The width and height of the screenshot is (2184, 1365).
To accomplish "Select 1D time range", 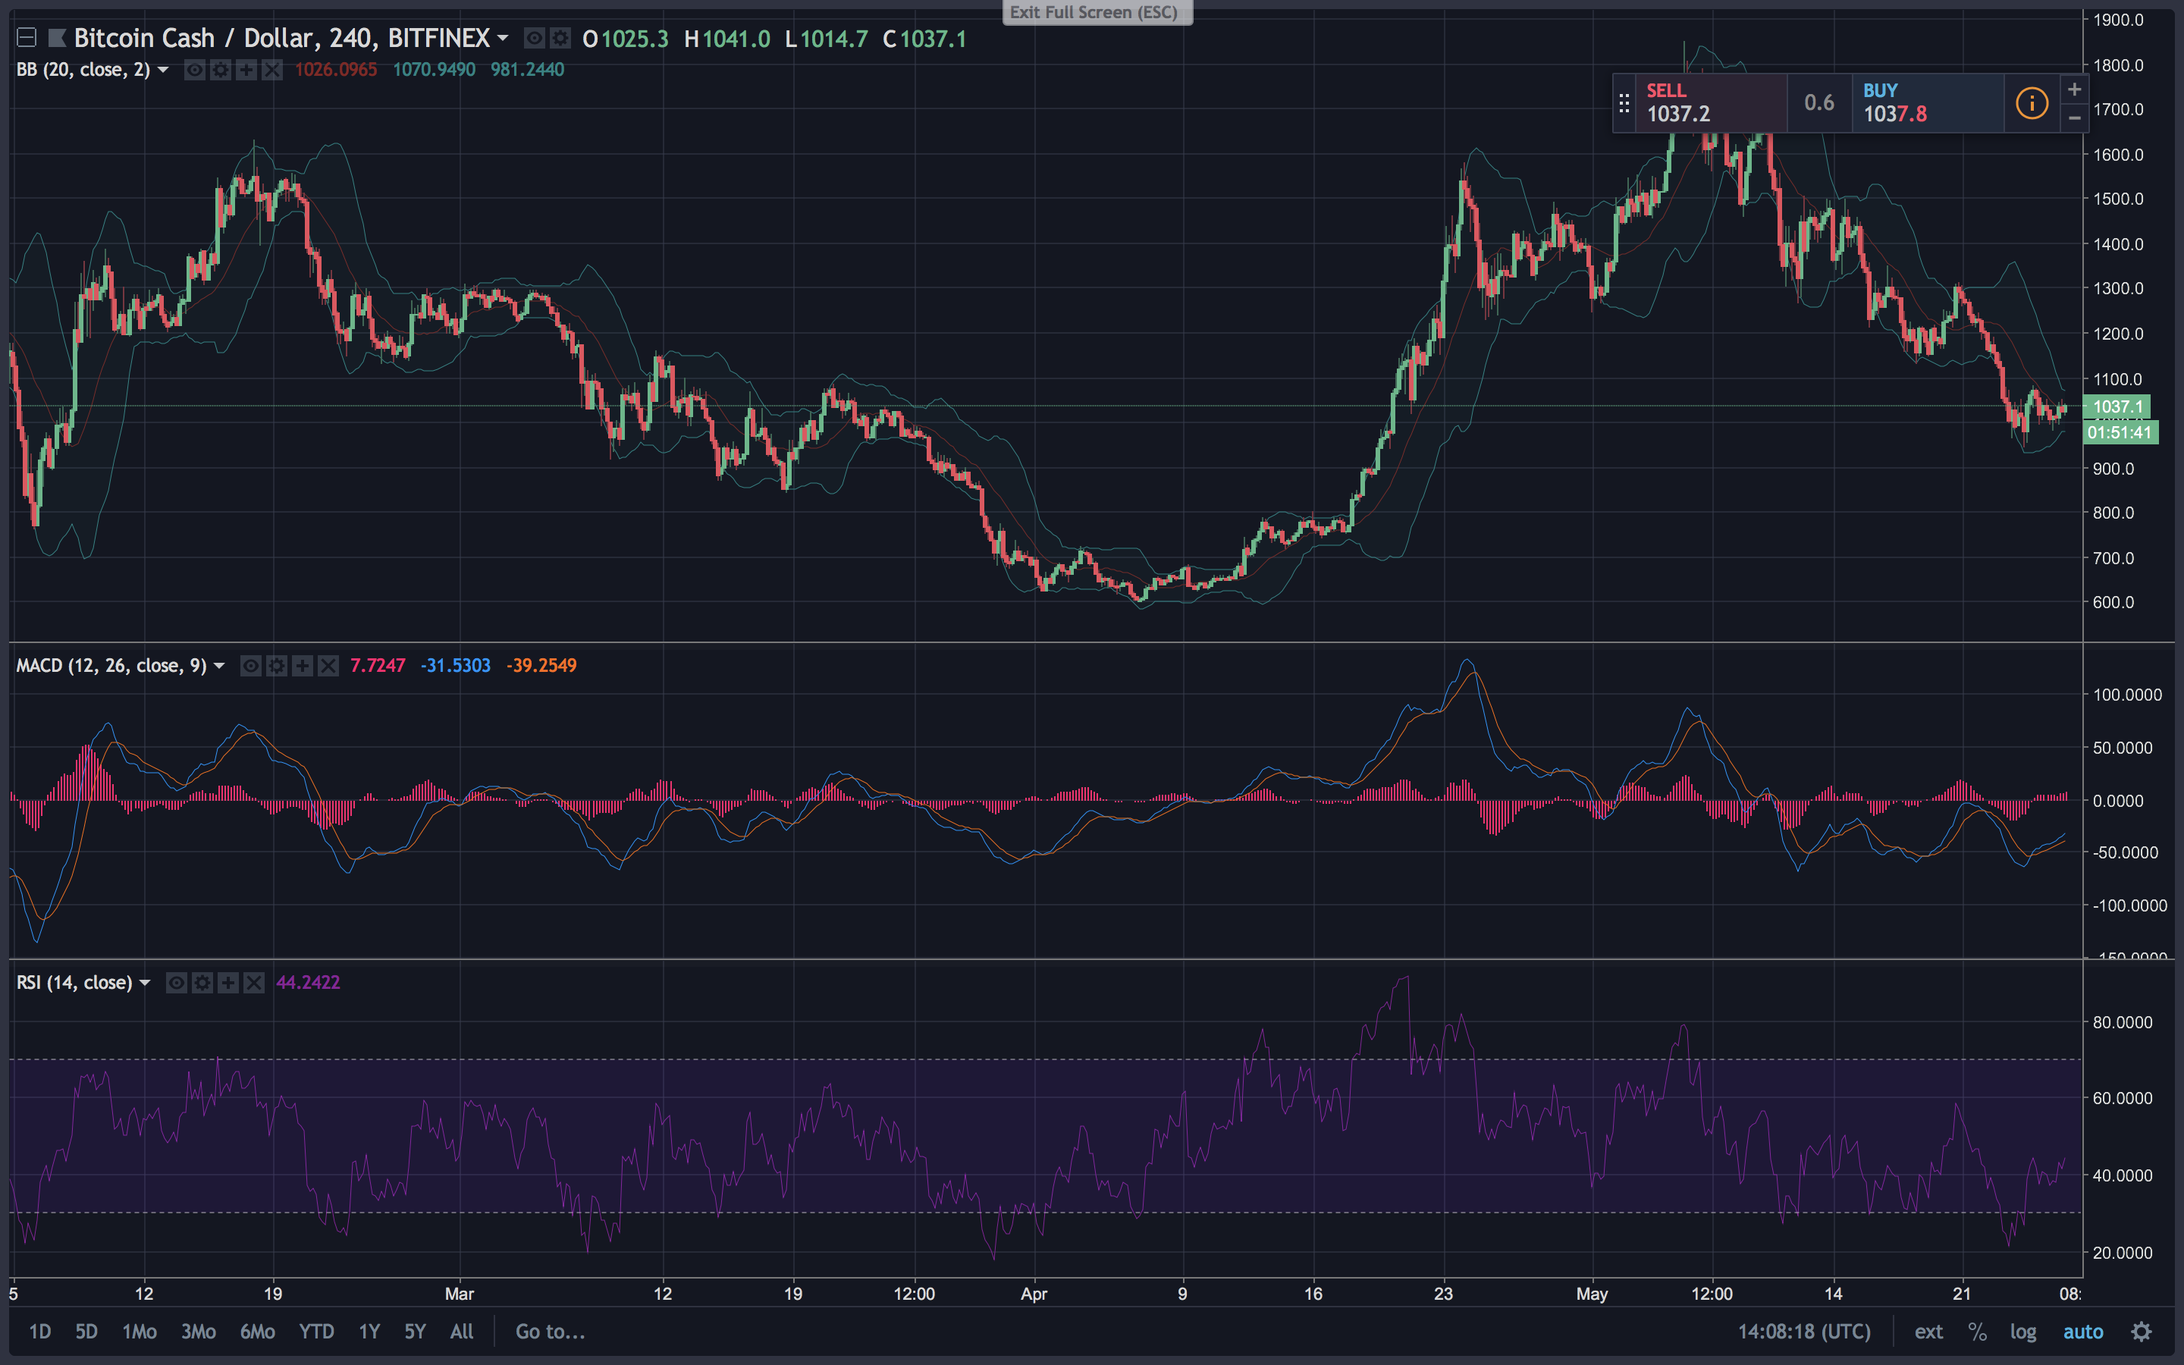I will click(x=39, y=1332).
